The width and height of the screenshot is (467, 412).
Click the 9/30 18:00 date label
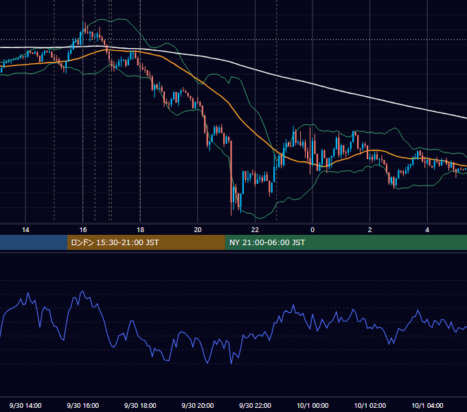(x=140, y=405)
